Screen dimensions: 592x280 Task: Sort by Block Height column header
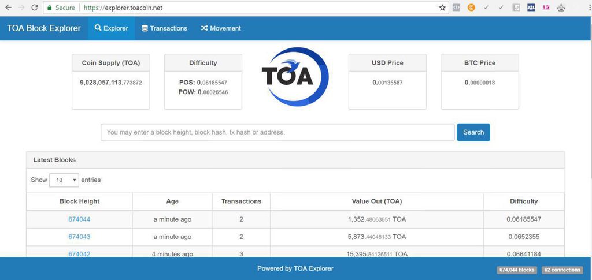[79, 201]
